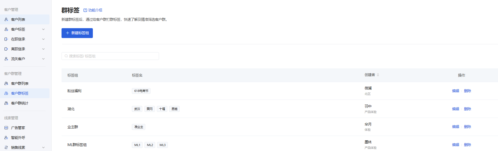Image resolution: width=498 pixels, height=151 pixels.
Task: Click the 搜索标签/标签组 search field
Action: (x=110, y=56)
